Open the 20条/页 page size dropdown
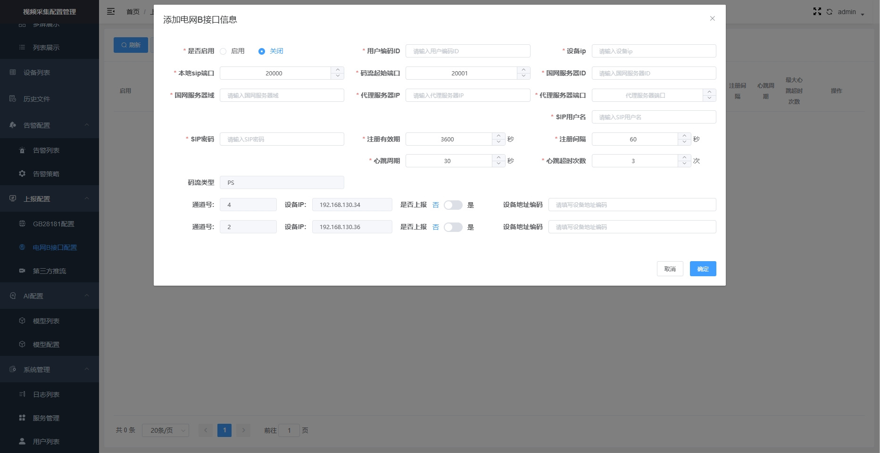This screenshot has height=453, width=880. 165,430
